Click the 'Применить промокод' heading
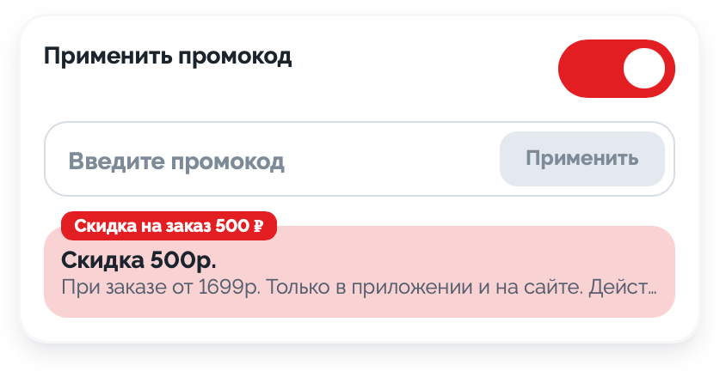Viewport: 726px width, 371px height. pyautogui.click(x=168, y=58)
